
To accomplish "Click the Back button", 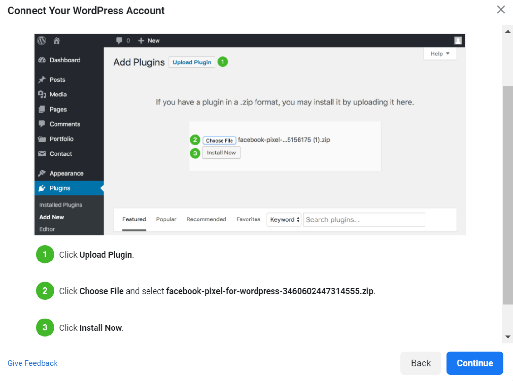I will pyautogui.click(x=421, y=363).
